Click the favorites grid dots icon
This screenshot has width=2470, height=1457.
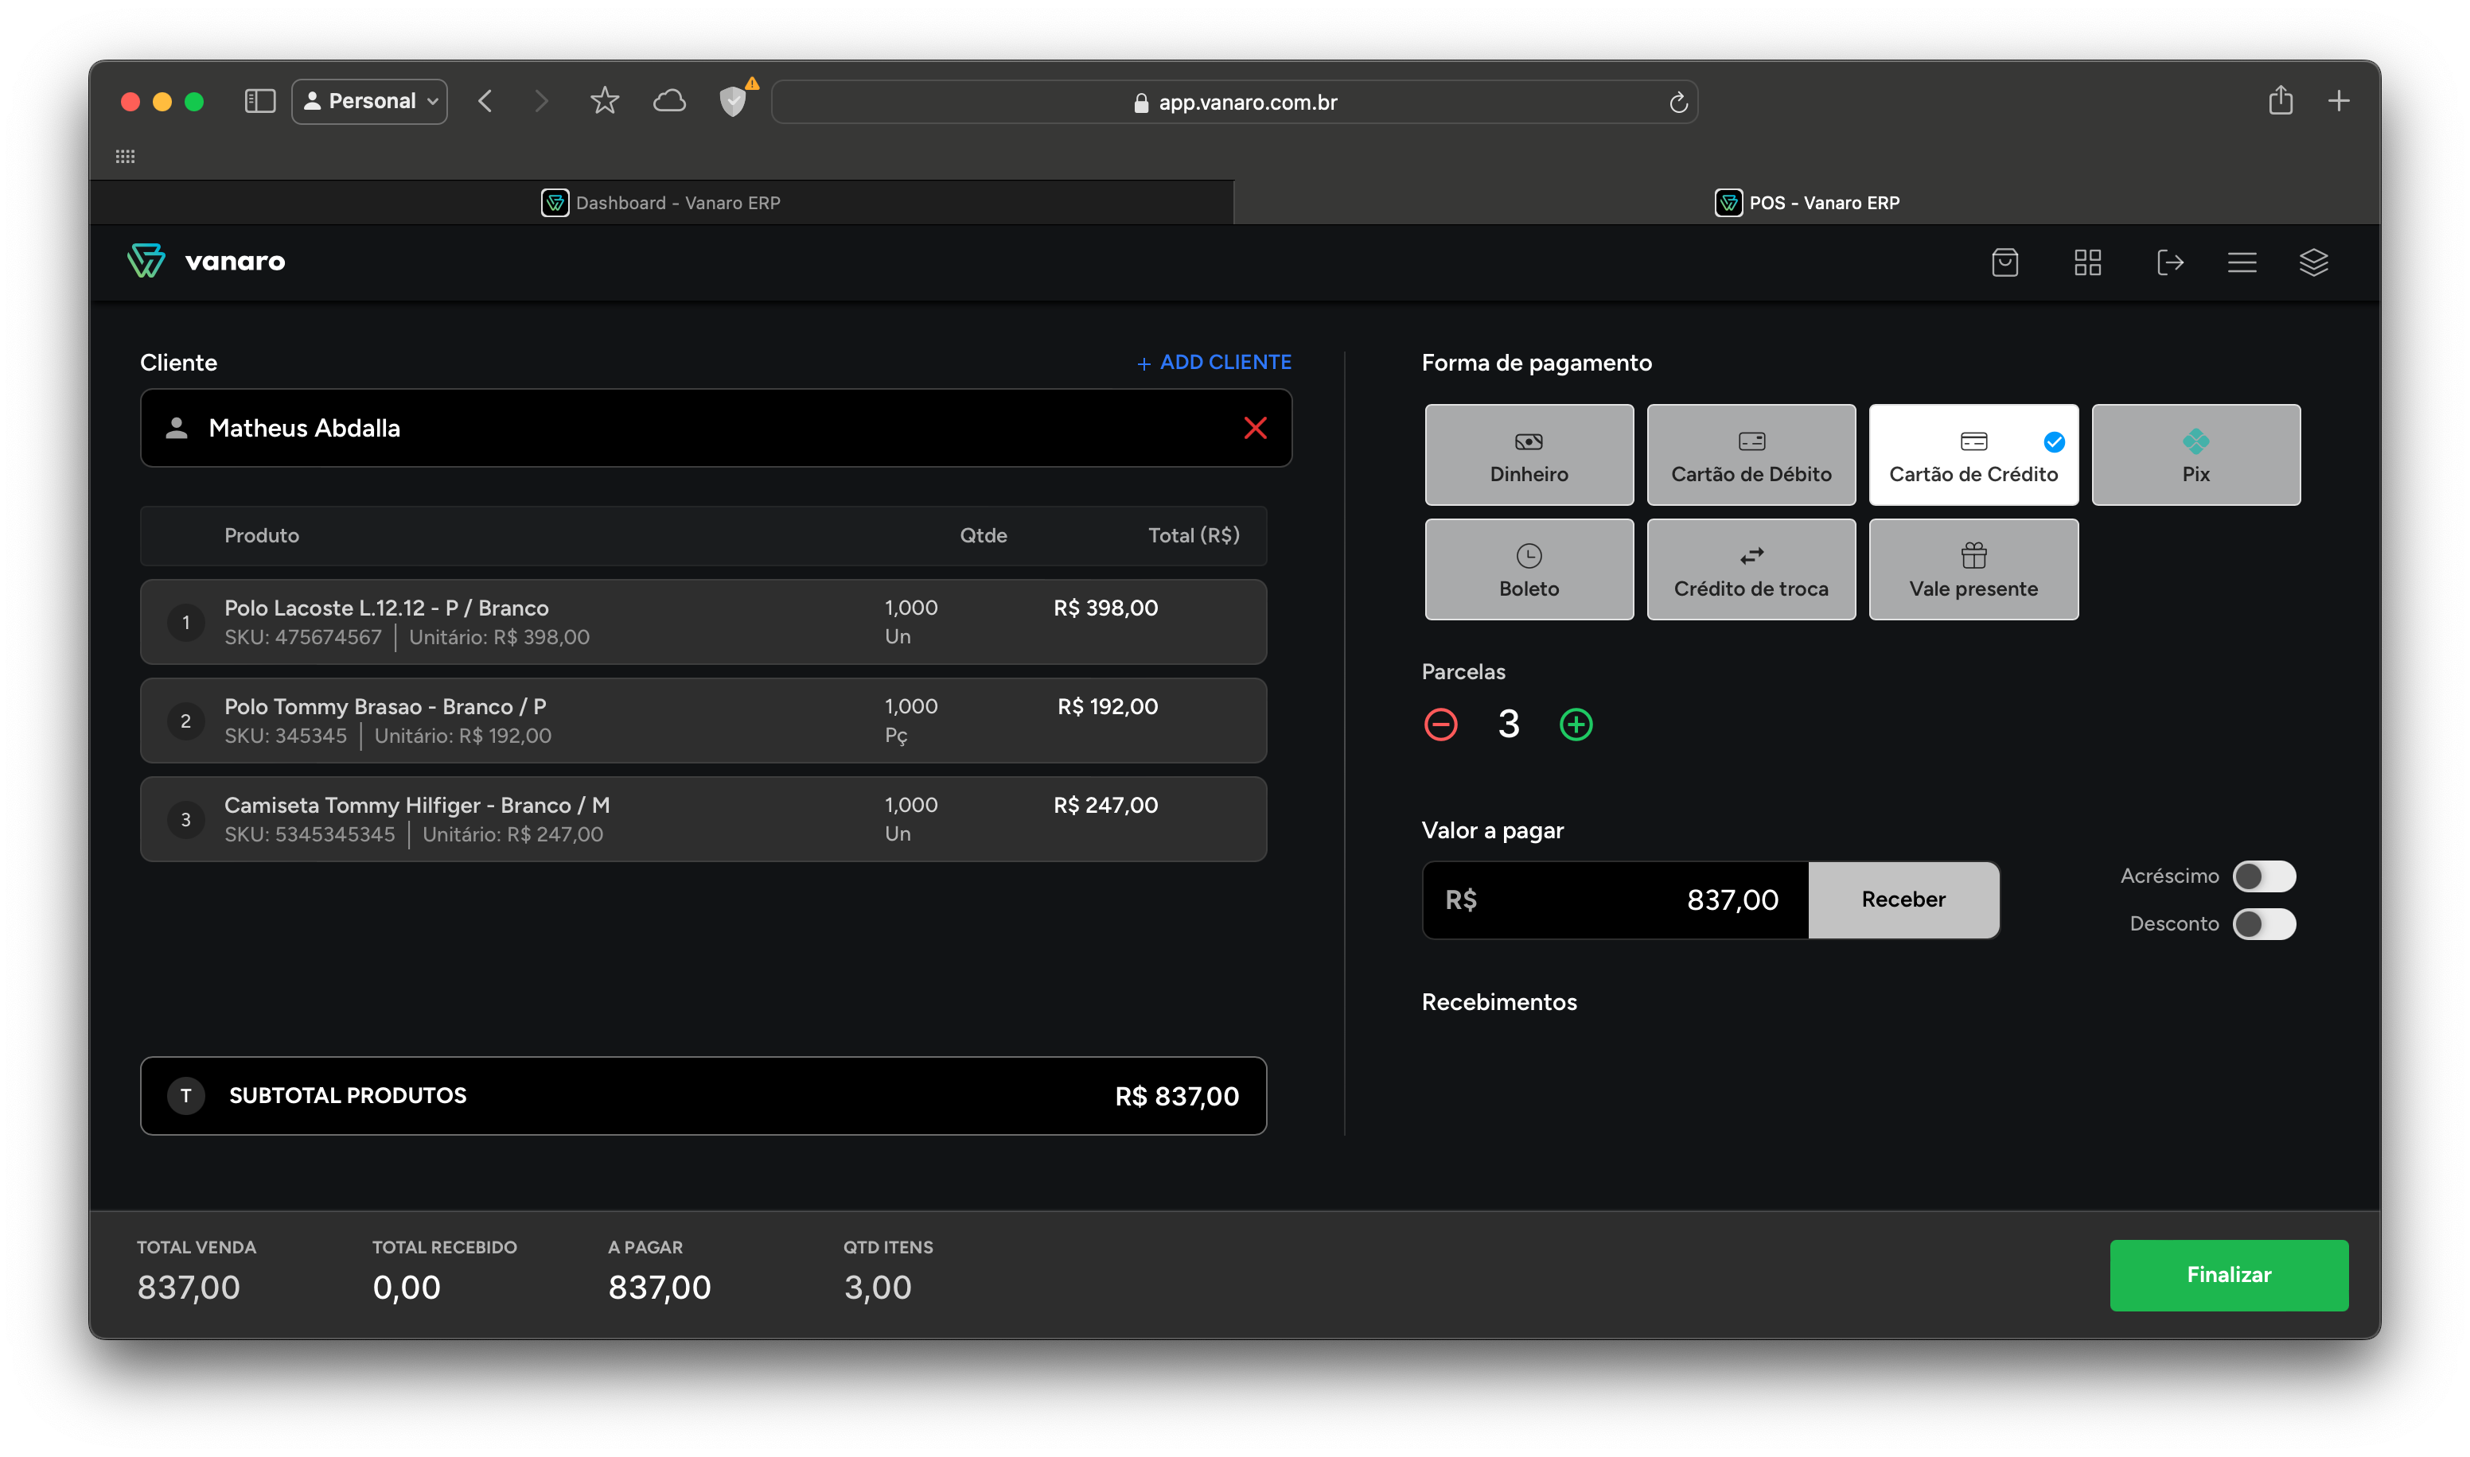[x=125, y=156]
